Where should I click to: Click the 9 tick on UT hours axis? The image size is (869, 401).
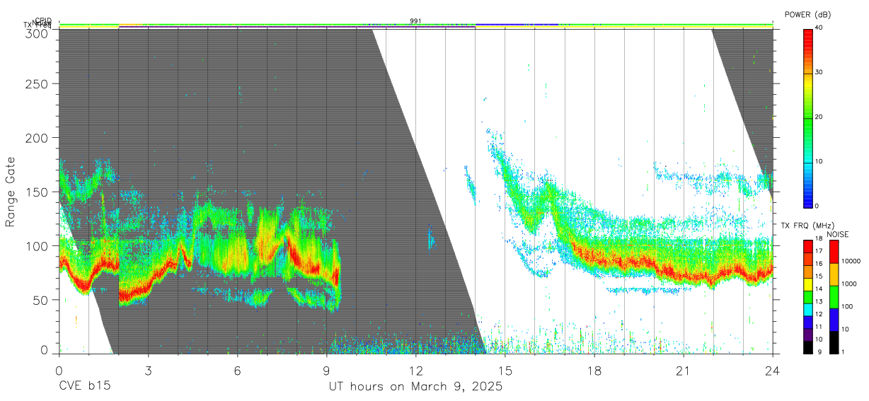(326, 371)
